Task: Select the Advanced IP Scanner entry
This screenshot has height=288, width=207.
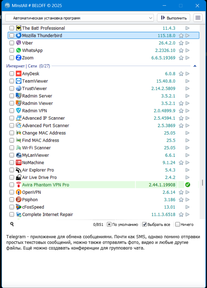Action: click(43, 118)
